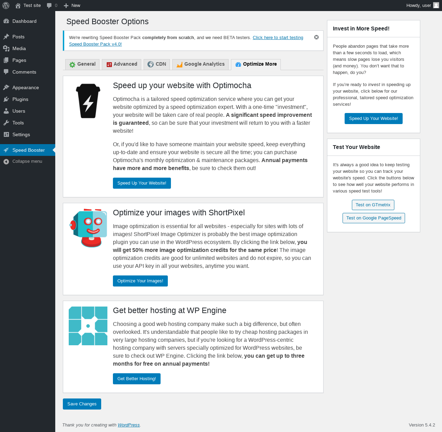Click the New label in admin bar

[x=76, y=6]
